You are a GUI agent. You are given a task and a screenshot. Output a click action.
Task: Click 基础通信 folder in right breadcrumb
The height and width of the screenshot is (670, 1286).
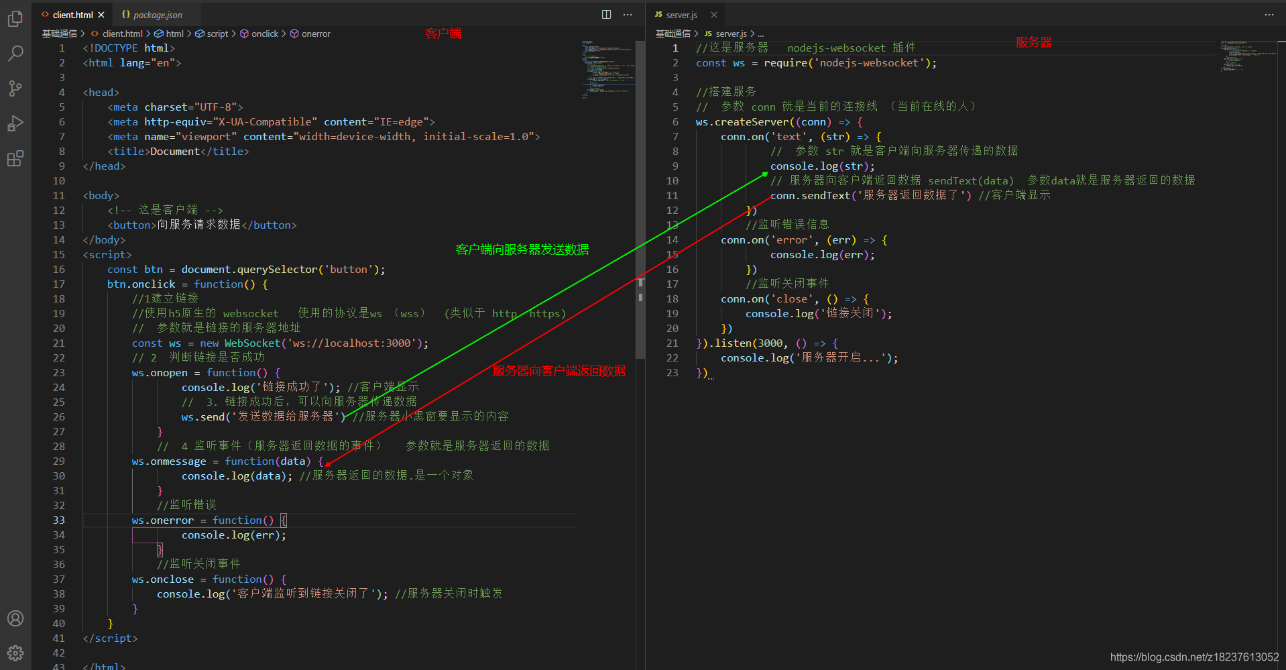[x=673, y=34]
